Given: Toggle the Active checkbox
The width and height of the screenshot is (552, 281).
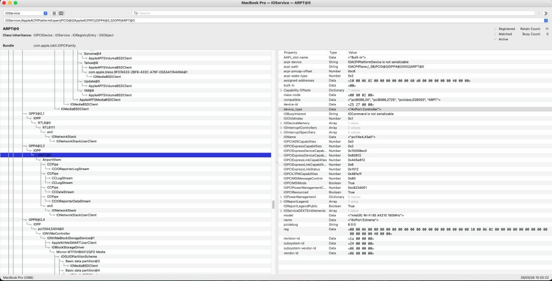Looking at the screenshot, I should tap(495, 39).
